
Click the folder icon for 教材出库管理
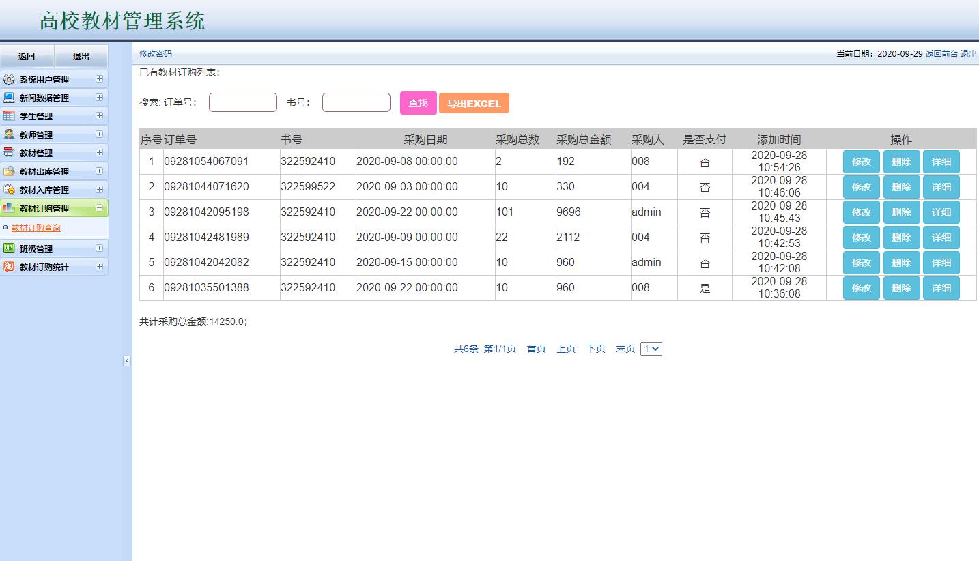(9, 171)
